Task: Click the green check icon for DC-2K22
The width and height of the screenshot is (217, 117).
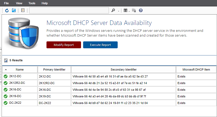Action: (x=6, y=103)
